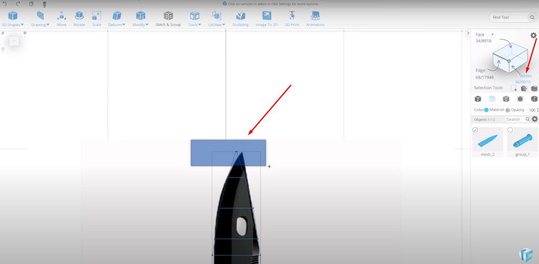Set the last view mode cube icon

(x=534, y=99)
